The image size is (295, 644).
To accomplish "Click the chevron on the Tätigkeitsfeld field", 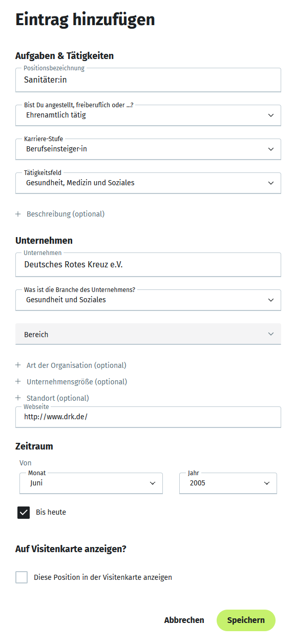I will pos(272,183).
